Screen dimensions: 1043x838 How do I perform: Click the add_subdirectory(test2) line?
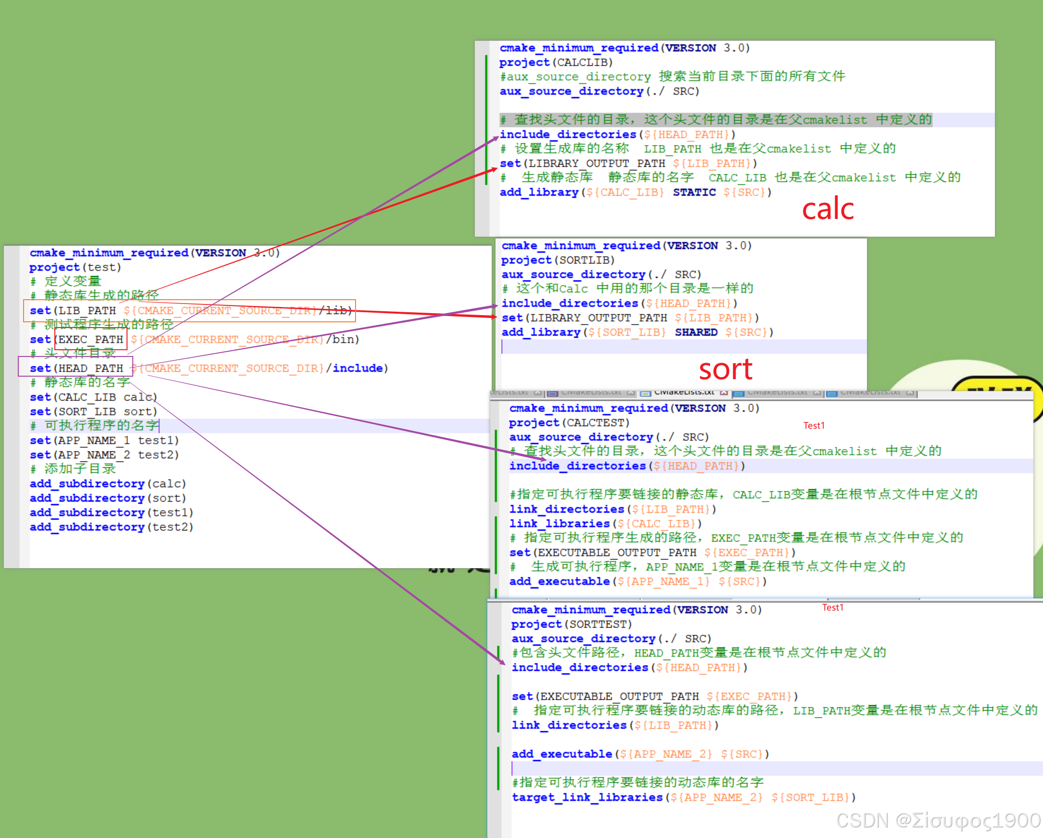[111, 527]
